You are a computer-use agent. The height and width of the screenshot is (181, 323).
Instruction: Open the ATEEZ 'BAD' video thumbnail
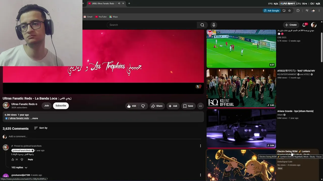241,88
